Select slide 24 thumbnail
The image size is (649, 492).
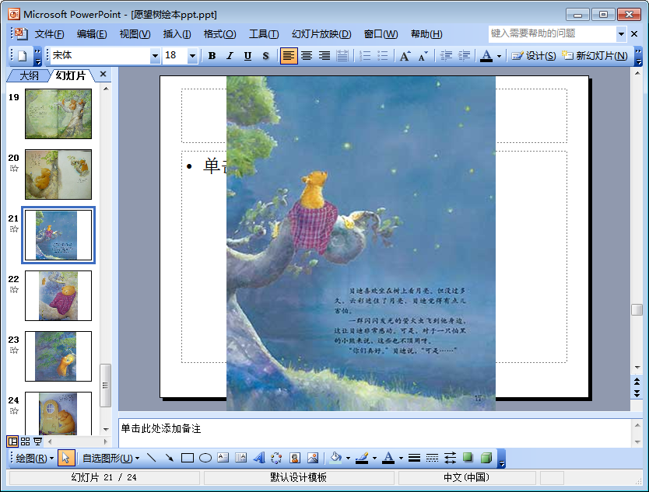(x=58, y=413)
